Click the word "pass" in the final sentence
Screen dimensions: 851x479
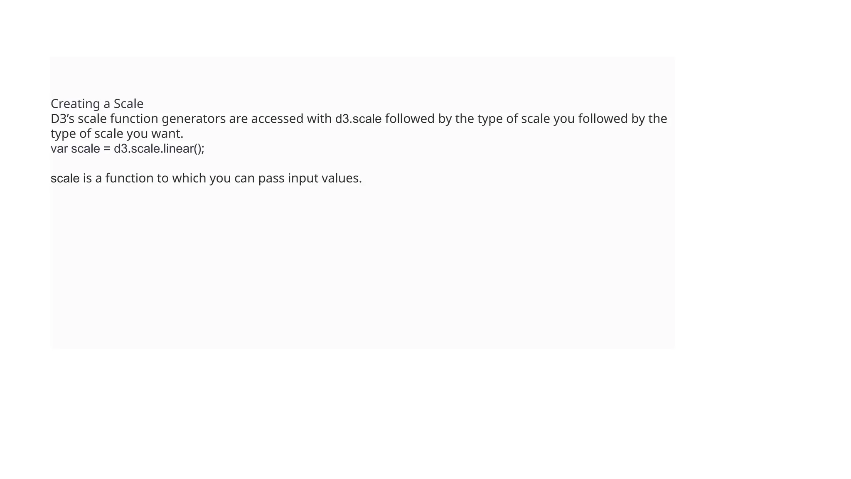tap(271, 178)
